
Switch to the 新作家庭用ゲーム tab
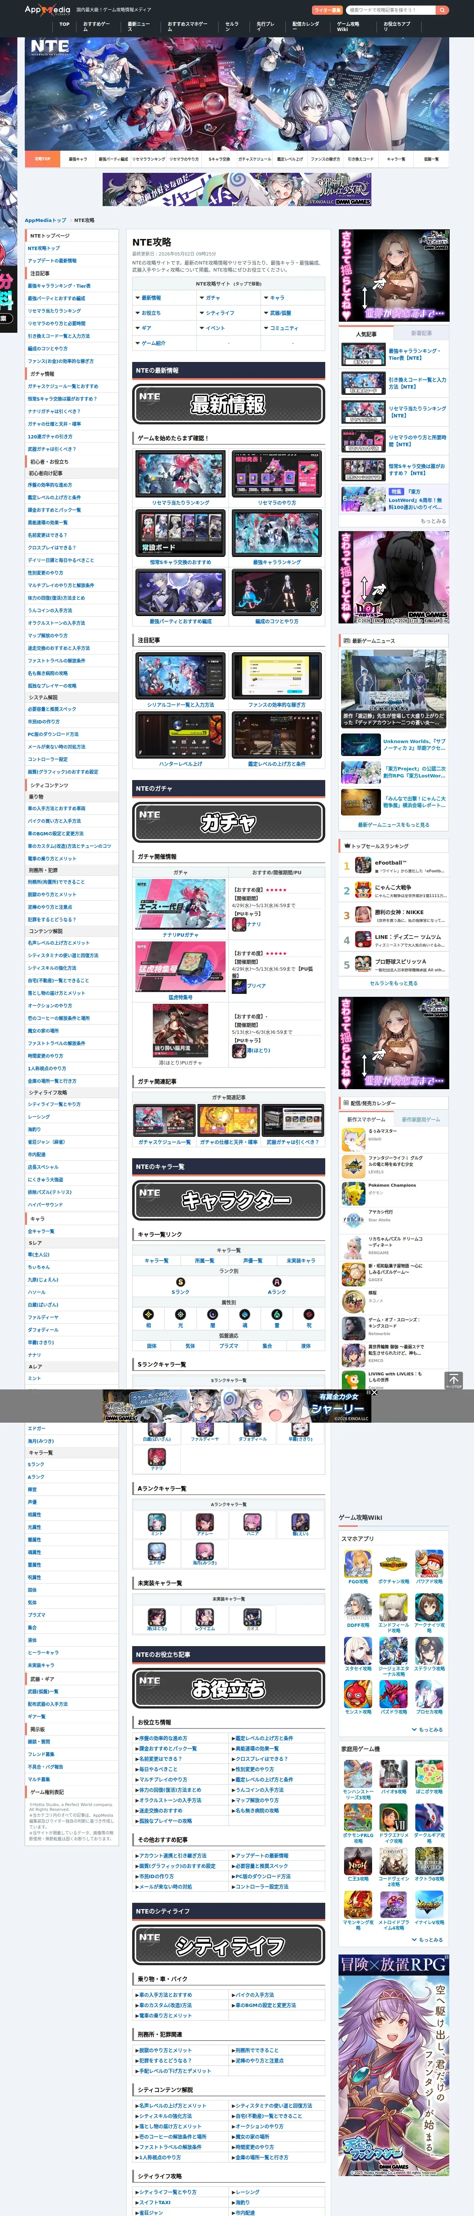pos(421,1119)
